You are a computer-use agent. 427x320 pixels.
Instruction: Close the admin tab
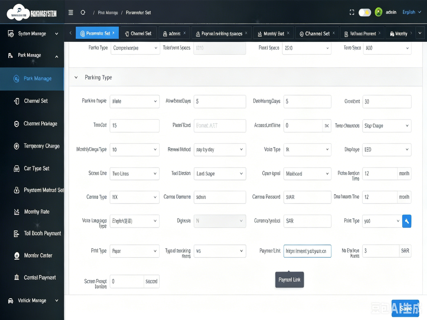pos(184,33)
